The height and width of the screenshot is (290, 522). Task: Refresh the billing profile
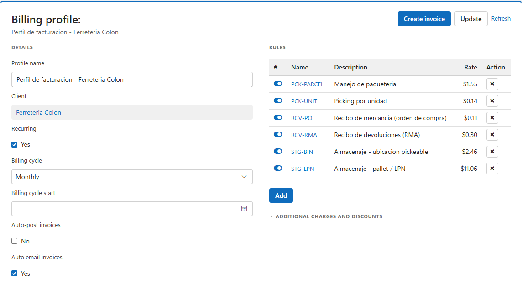click(501, 19)
